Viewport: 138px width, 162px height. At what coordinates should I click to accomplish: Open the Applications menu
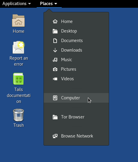tap(17, 4)
